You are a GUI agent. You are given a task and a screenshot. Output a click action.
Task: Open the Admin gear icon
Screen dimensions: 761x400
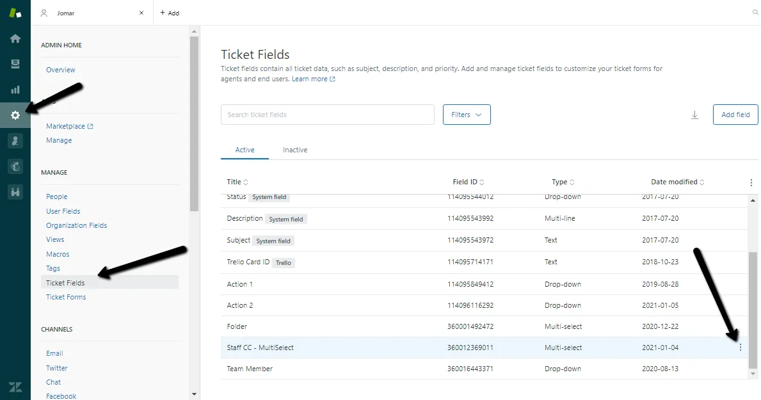(15, 115)
